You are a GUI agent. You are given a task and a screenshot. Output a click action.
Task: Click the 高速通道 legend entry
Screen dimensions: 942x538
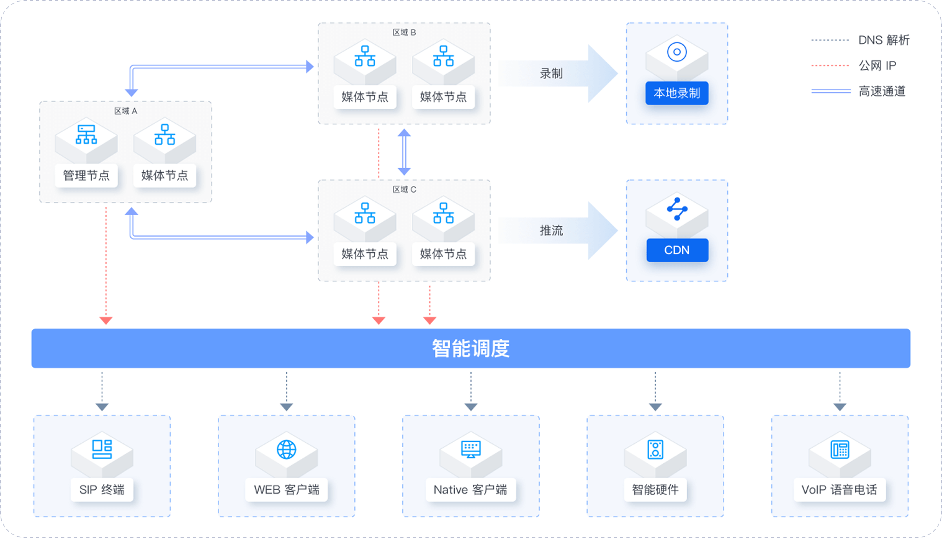(858, 91)
